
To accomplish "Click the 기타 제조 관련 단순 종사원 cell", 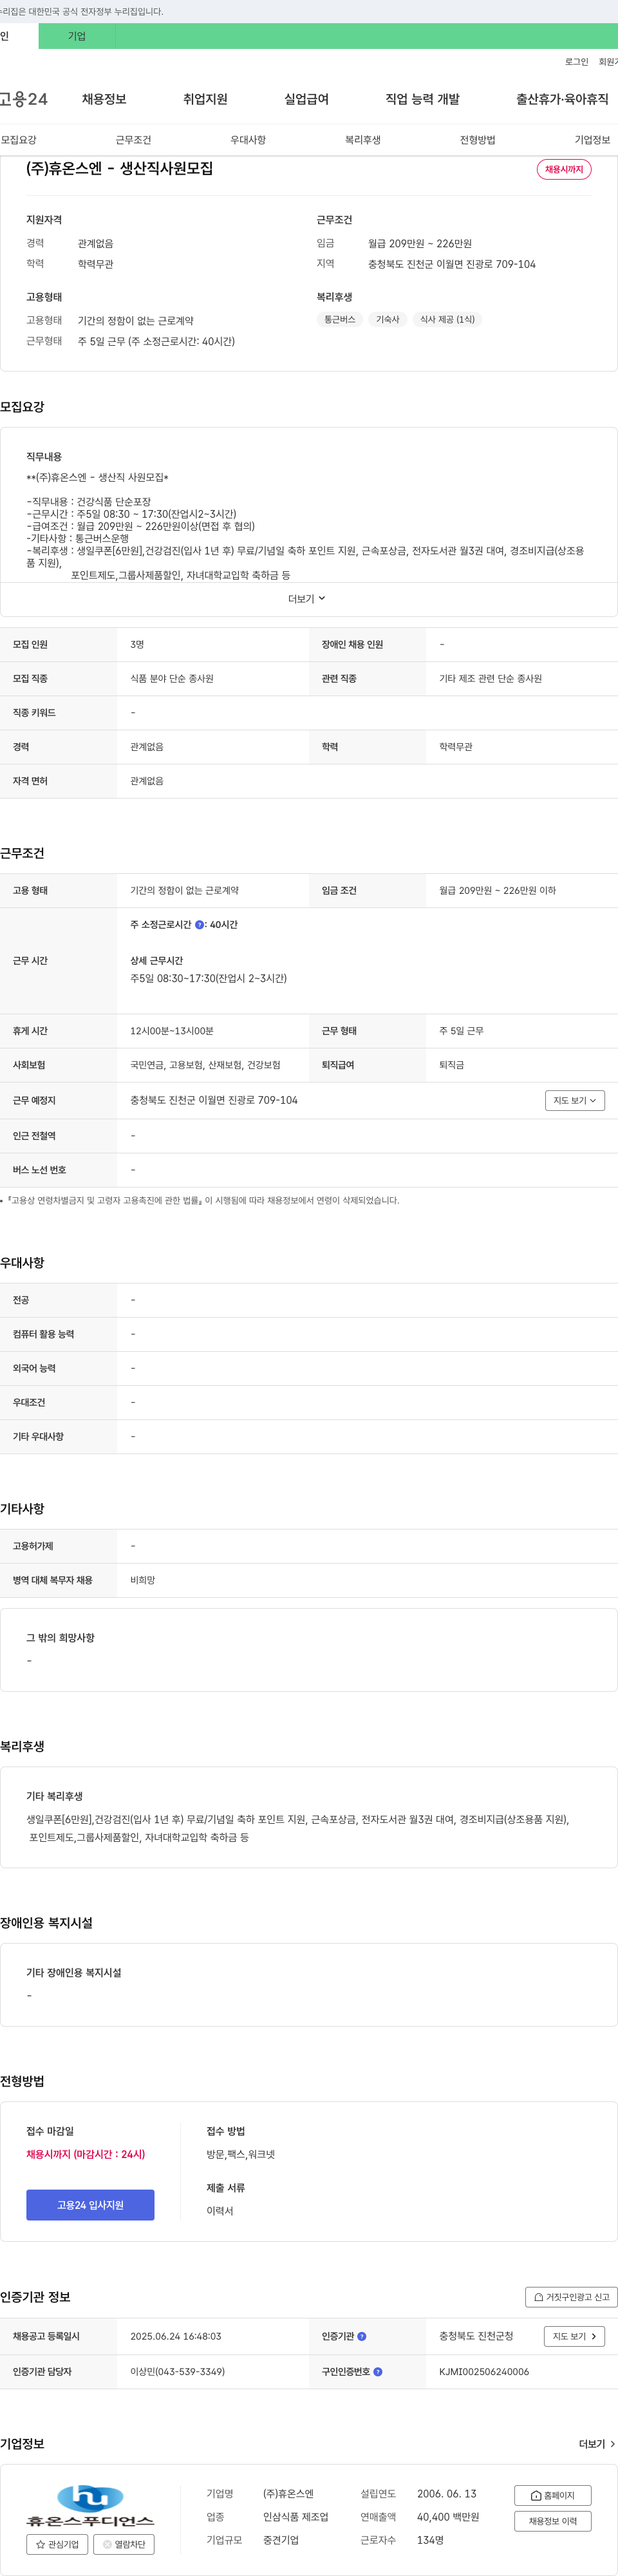I will pyautogui.click(x=490, y=678).
